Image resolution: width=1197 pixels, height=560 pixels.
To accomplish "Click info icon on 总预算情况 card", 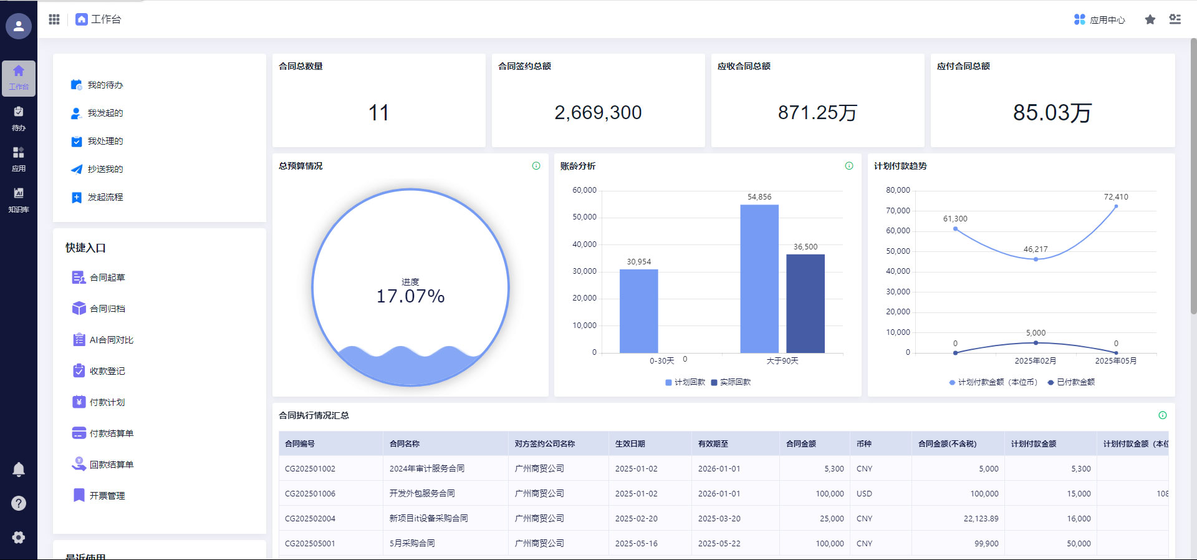I will [x=536, y=166].
